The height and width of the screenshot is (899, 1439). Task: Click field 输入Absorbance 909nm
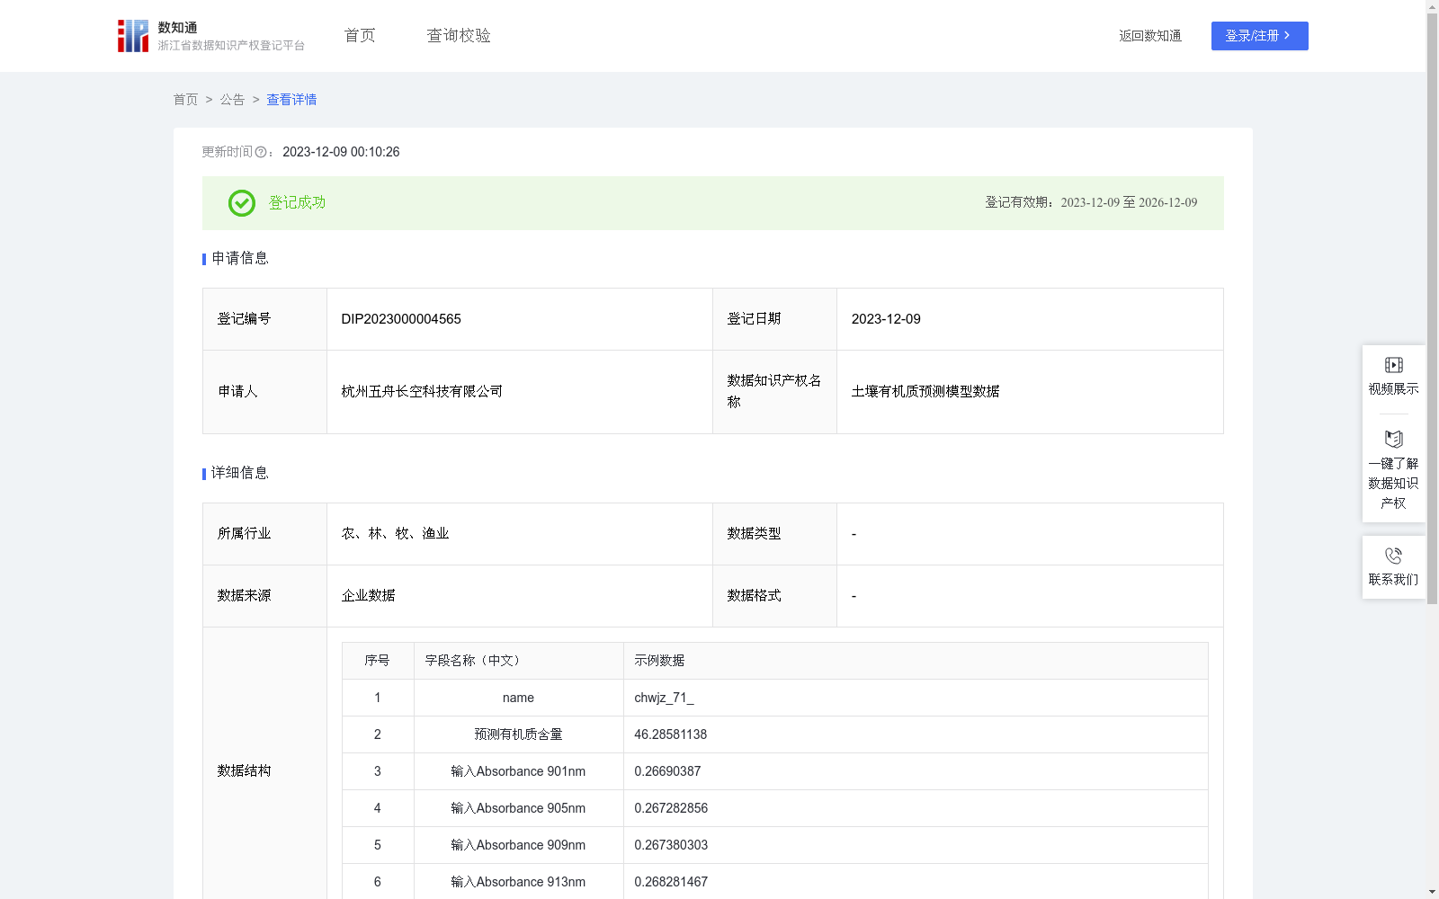click(518, 845)
